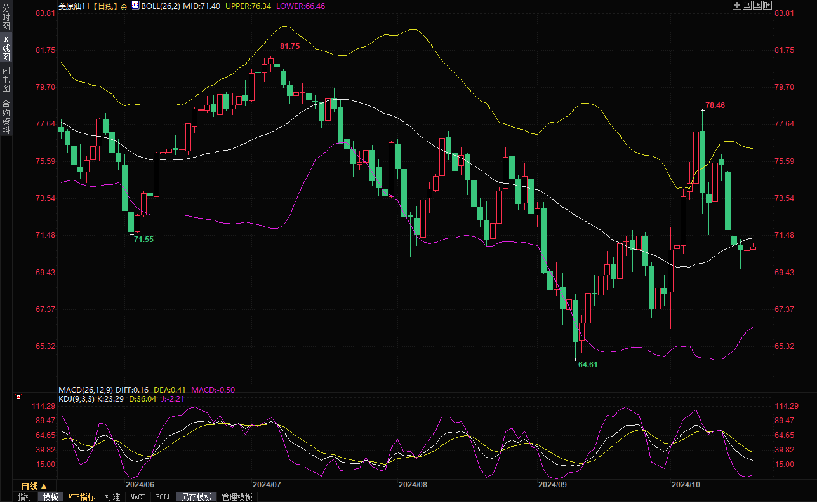Viewport: 817px width, 502px height.
Task: Click the red sun icon near MACD
Action: click(18, 398)
